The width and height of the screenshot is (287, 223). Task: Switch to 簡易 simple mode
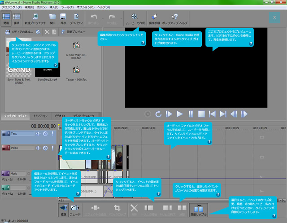(x=6, y=18)
